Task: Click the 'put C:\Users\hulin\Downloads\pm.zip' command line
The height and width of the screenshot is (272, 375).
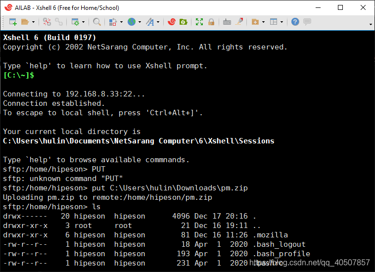Action: tap(125, 188)
